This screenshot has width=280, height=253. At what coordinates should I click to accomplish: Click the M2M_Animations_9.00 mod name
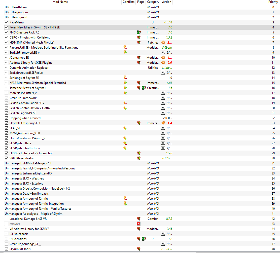click(x=25, y=133)
